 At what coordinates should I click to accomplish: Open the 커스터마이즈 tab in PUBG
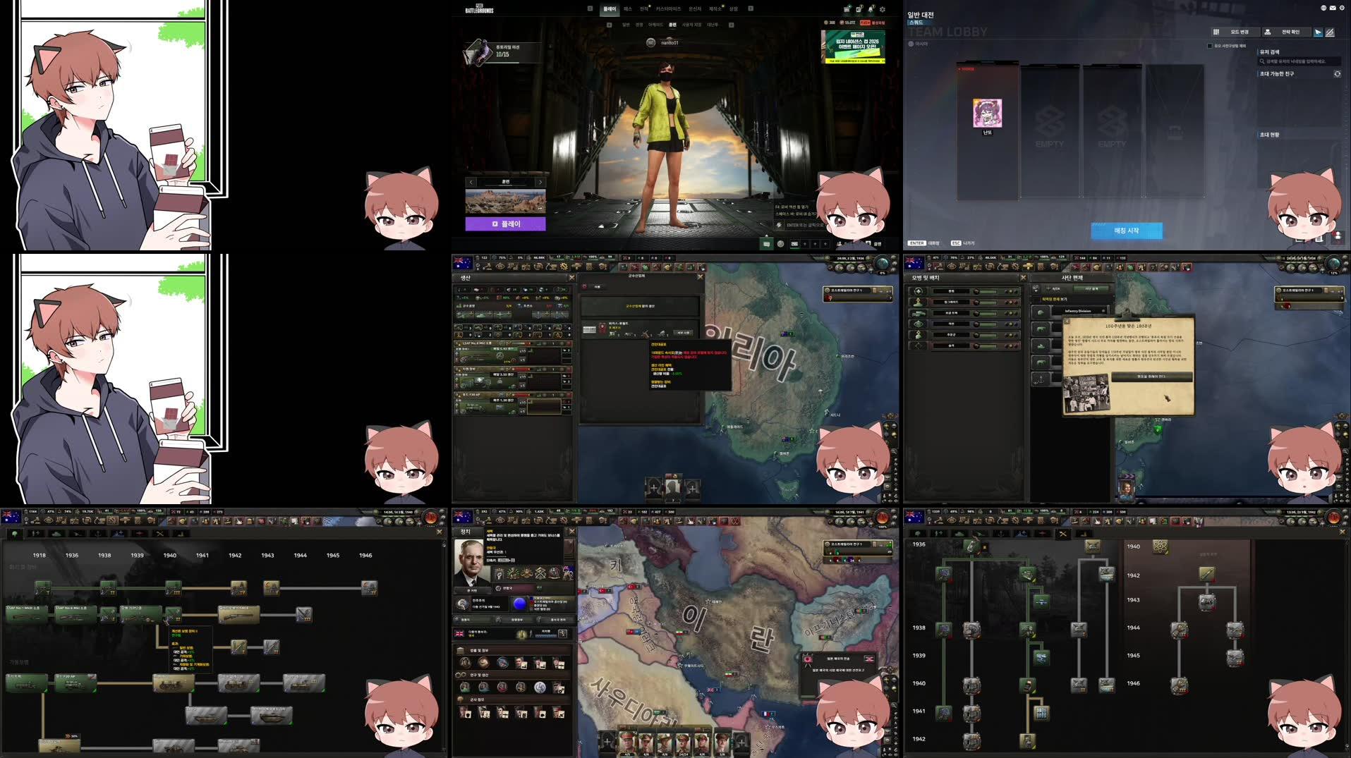[x=668, y=9]
